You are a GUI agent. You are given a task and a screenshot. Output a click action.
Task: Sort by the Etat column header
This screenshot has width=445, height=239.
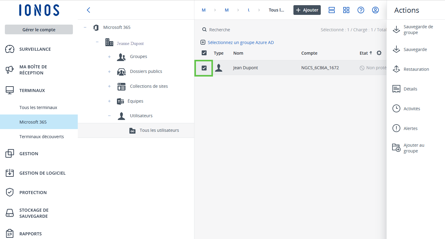click(364, 53)
